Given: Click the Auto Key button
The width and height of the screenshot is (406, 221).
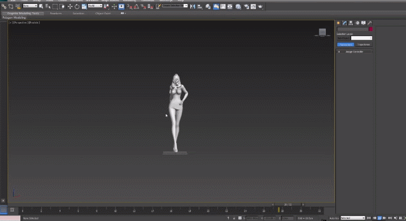Looking at the screenshot, I should coord(334,218).
